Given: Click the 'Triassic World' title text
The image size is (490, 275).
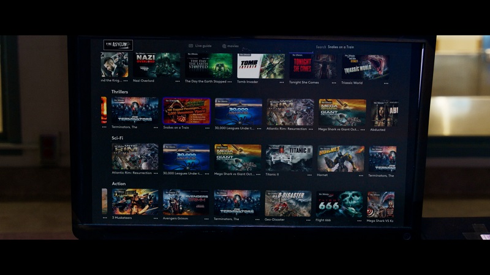Looking at the screenshot, I should pyautogui.click(x=352, y=83).
